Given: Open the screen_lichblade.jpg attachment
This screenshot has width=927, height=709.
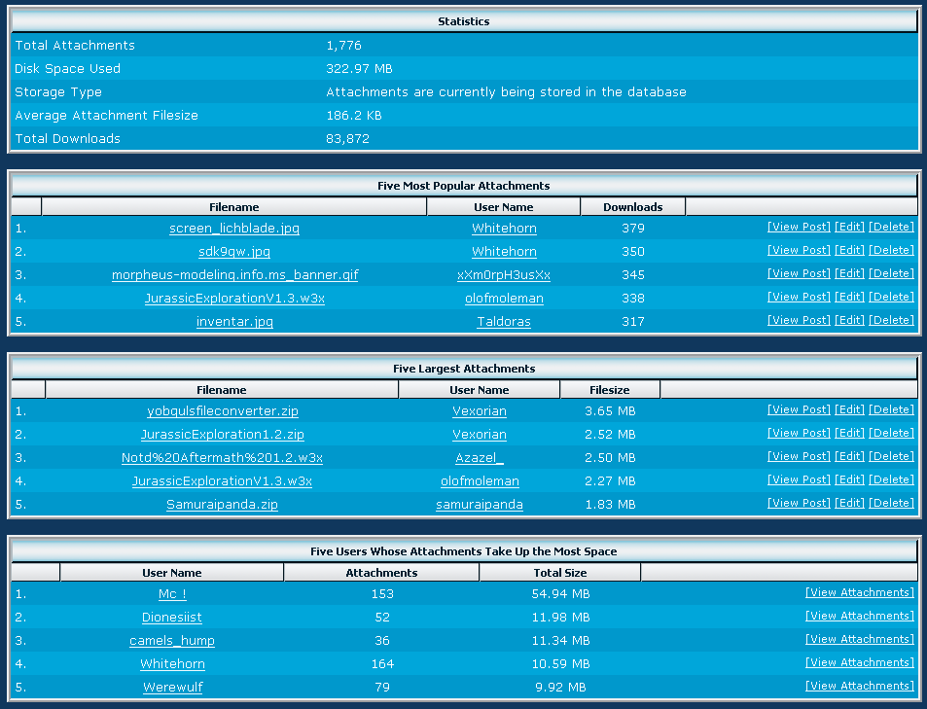Looking at the screenshot, I should 234,229.
